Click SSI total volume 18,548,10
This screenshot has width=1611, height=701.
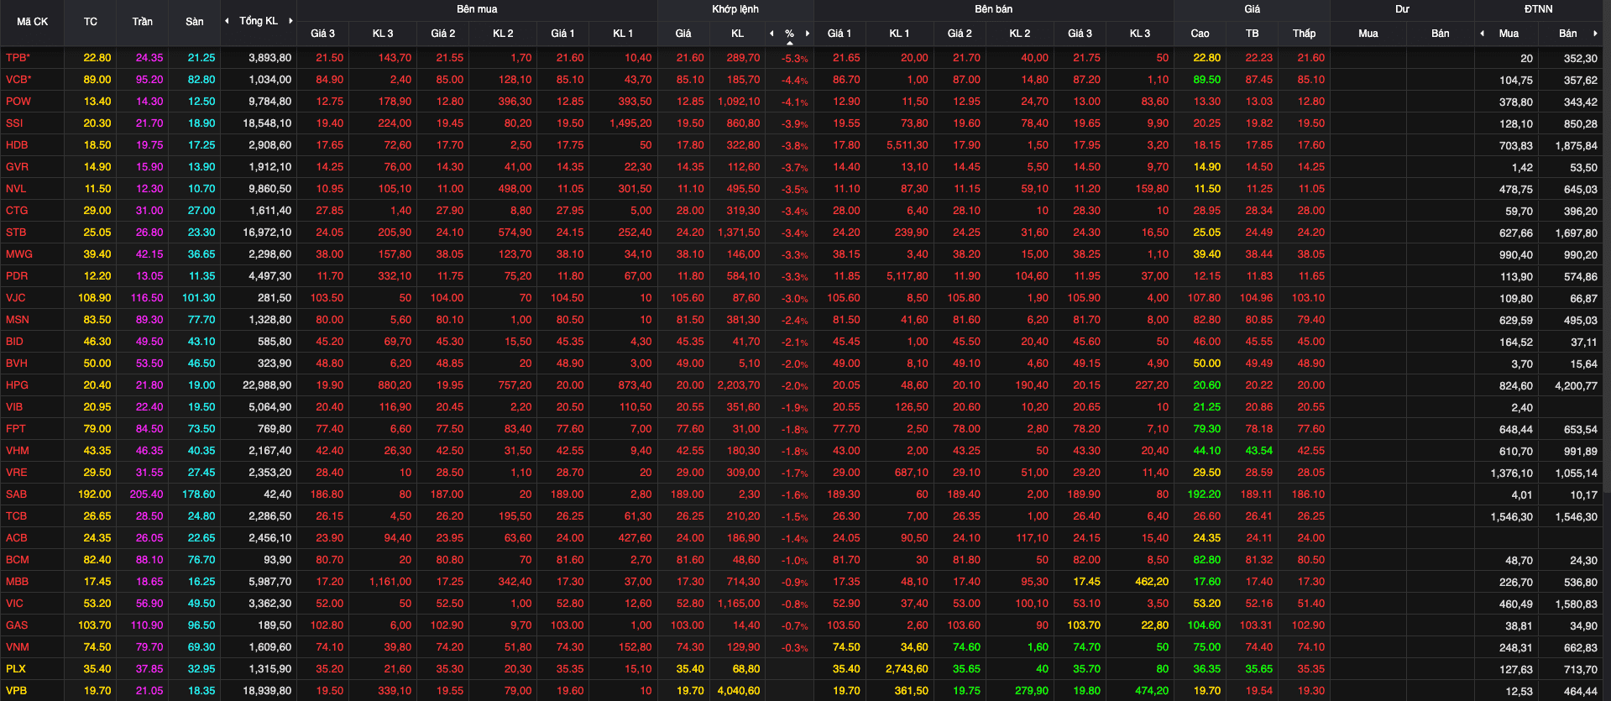click(x=267, y=123)
